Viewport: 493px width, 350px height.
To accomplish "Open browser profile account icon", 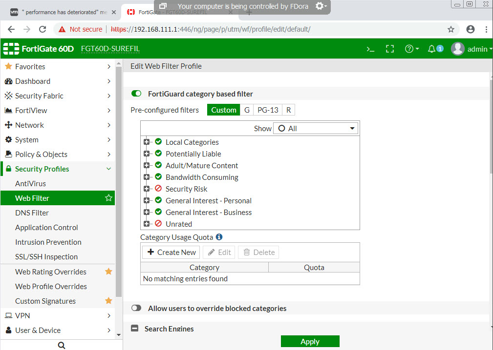I will coord(471,29).
